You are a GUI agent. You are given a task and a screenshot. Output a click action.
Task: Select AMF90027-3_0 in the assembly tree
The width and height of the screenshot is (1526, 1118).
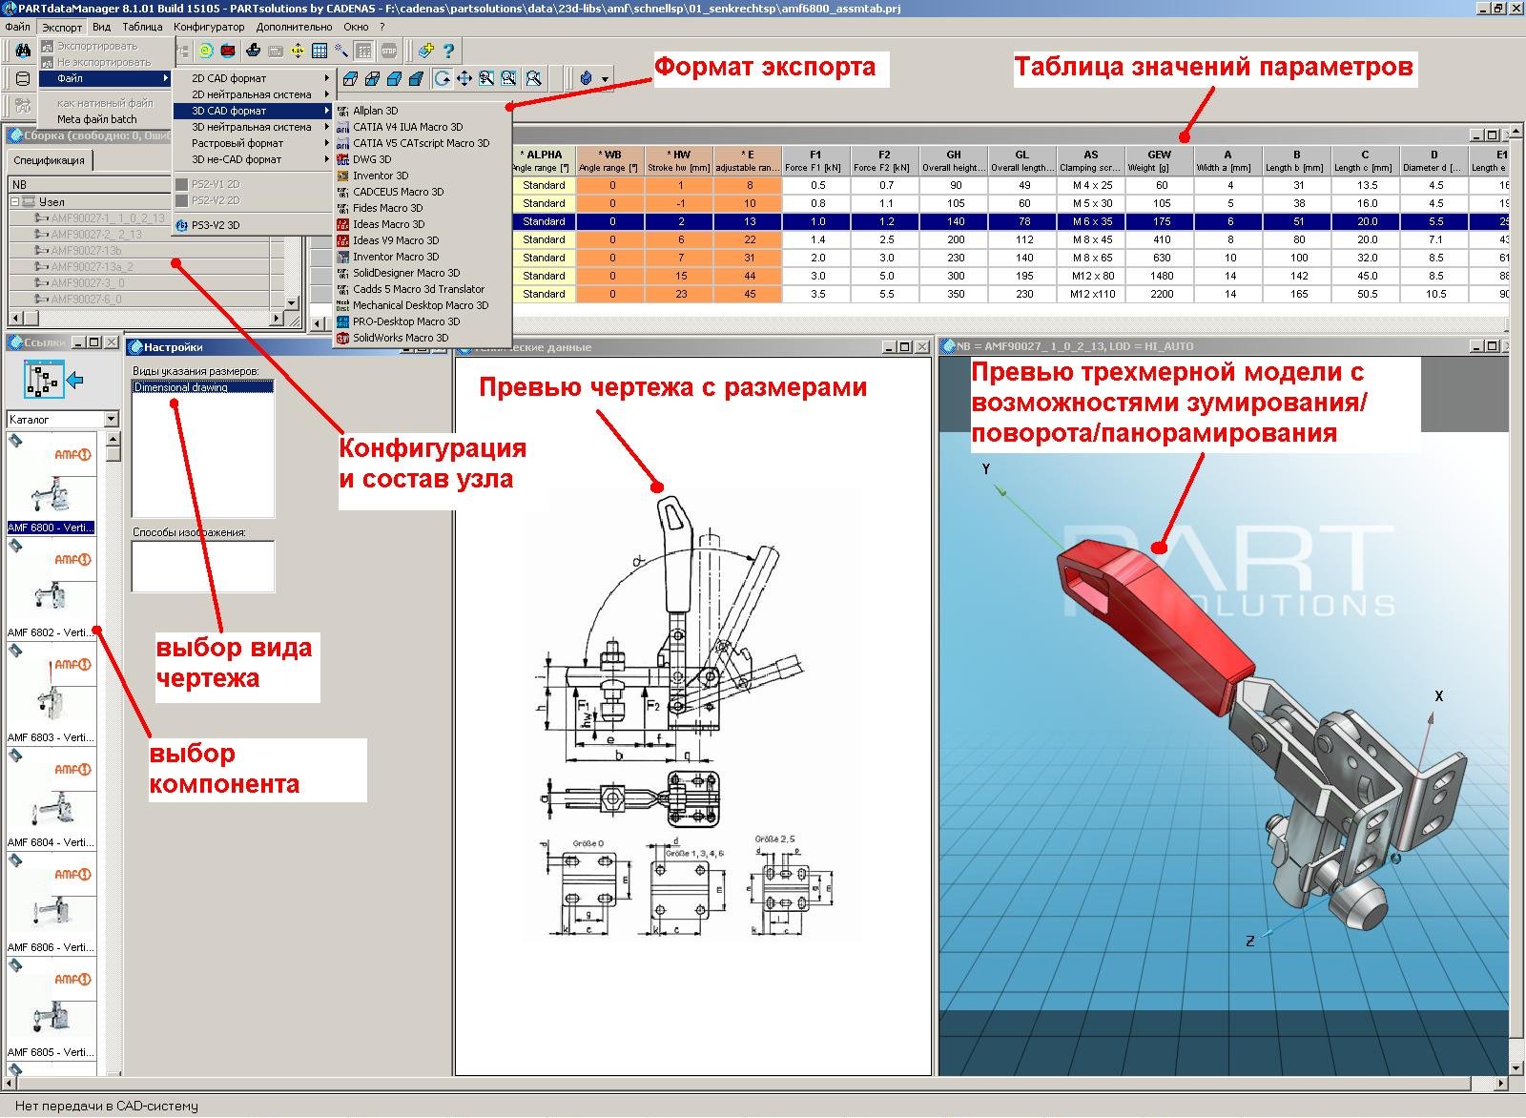[88, 283]
